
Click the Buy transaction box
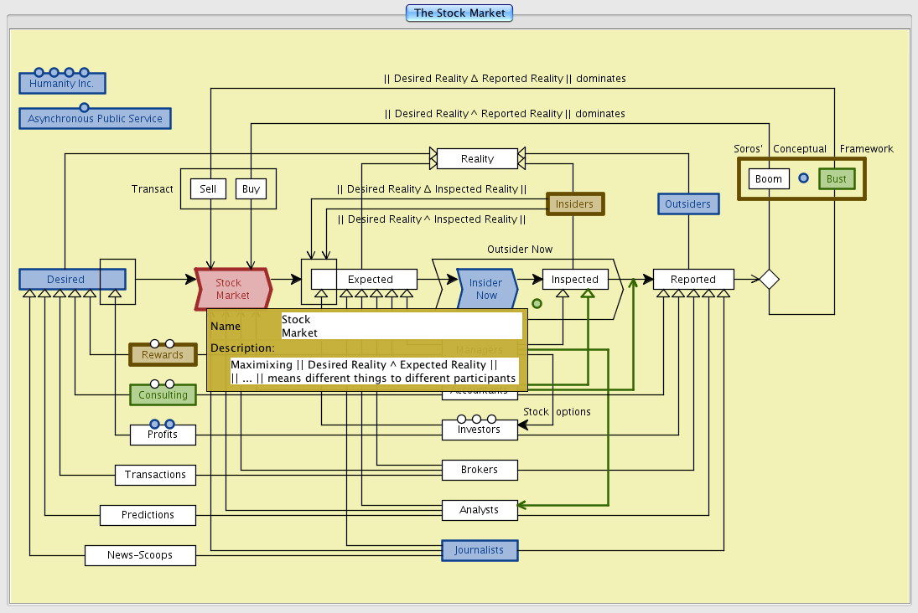pyautogui.click(x=251, y=189)
